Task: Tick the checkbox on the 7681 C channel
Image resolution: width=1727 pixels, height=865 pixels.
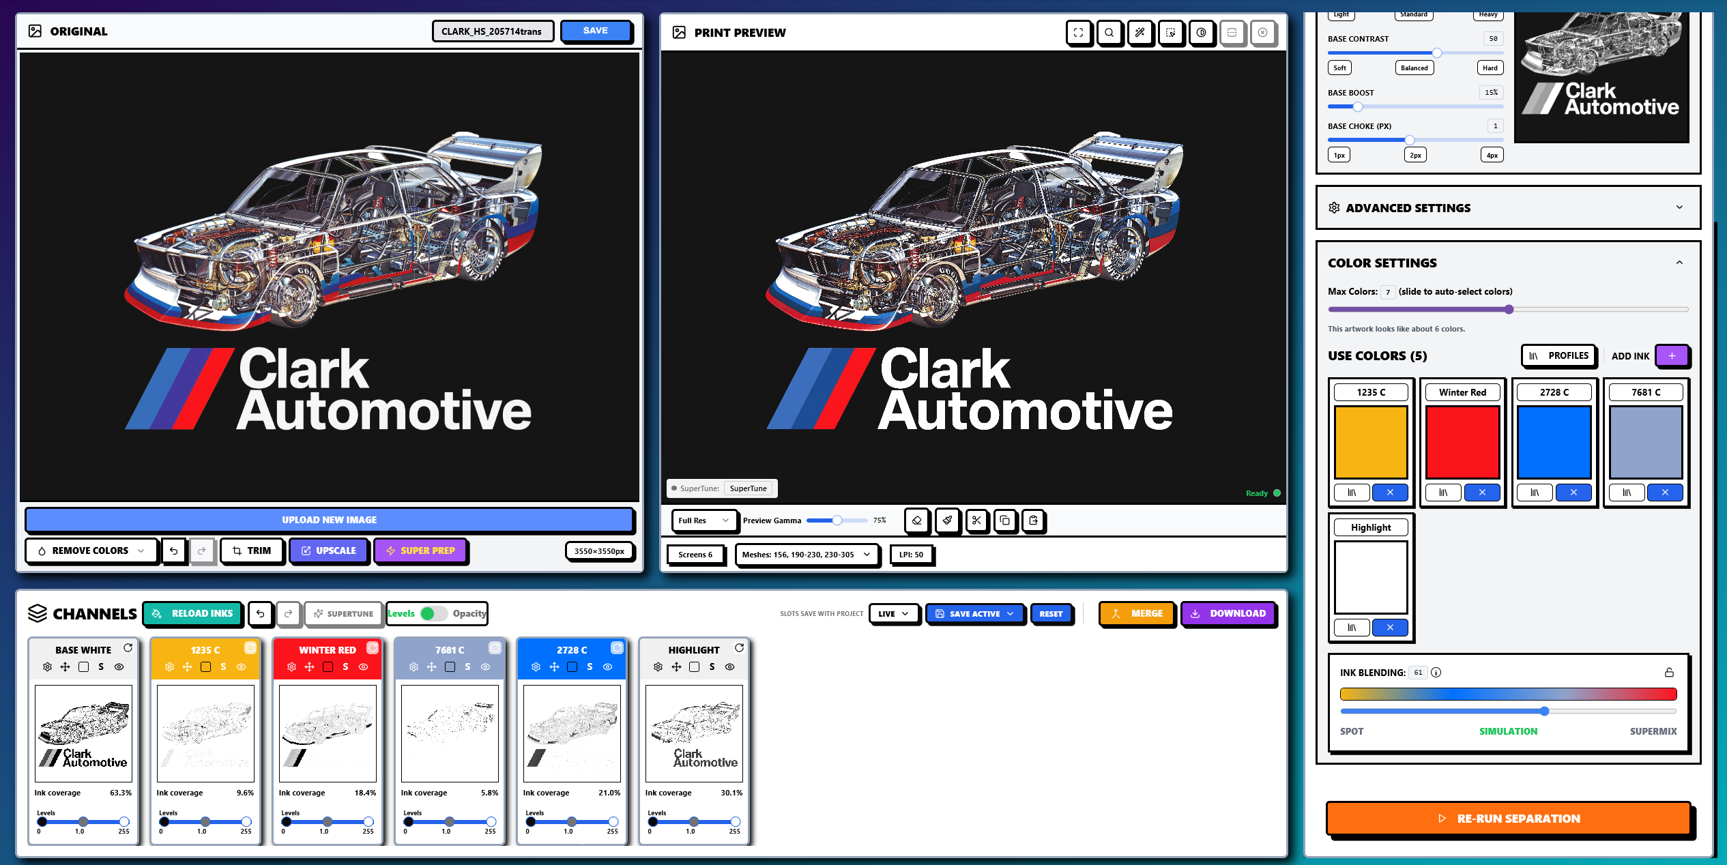Action: point(450,666)
